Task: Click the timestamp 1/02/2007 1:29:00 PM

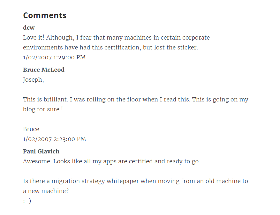Action: click(x=54, y=57)
